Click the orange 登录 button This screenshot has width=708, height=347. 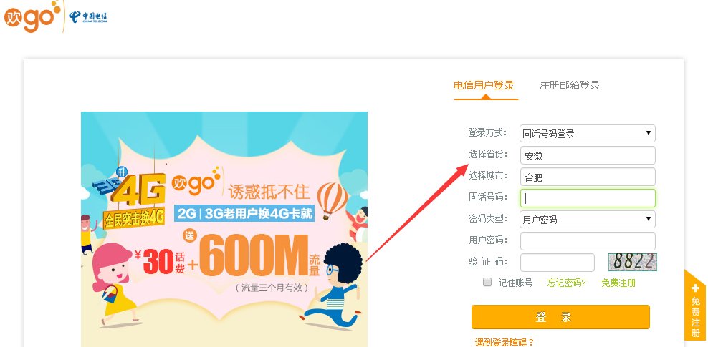pos(560,317)
